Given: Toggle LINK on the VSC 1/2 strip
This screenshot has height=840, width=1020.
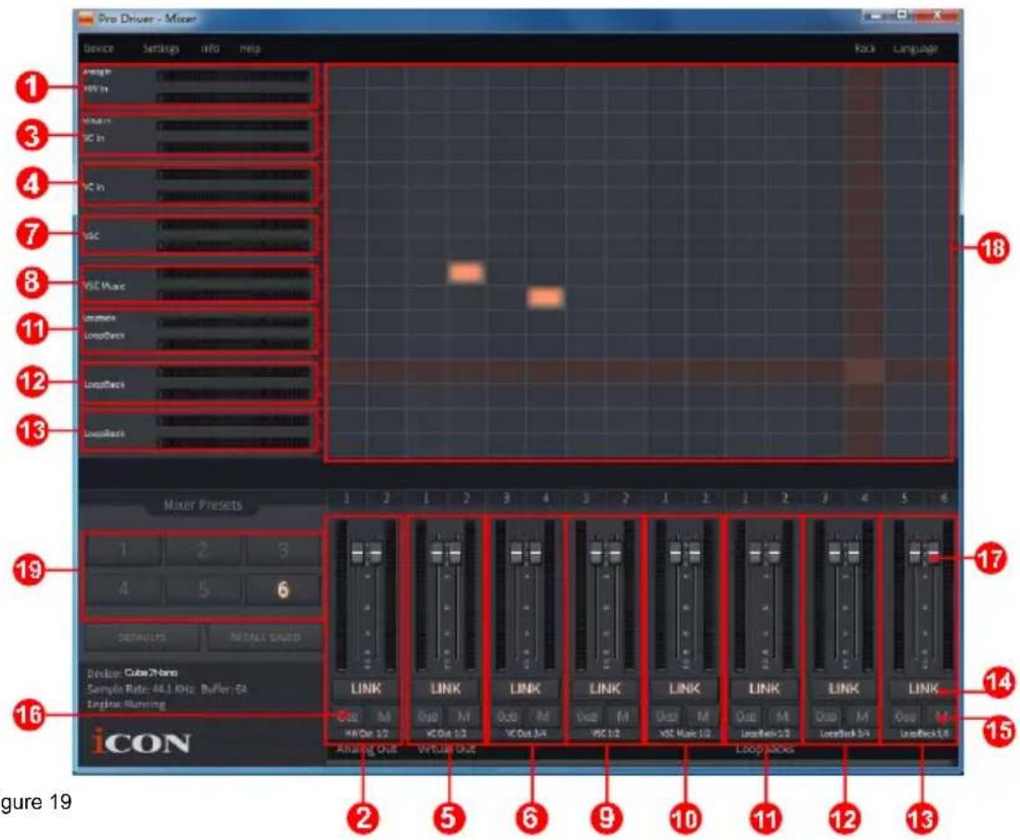Looking at the screenshot, I should [605, 689].
